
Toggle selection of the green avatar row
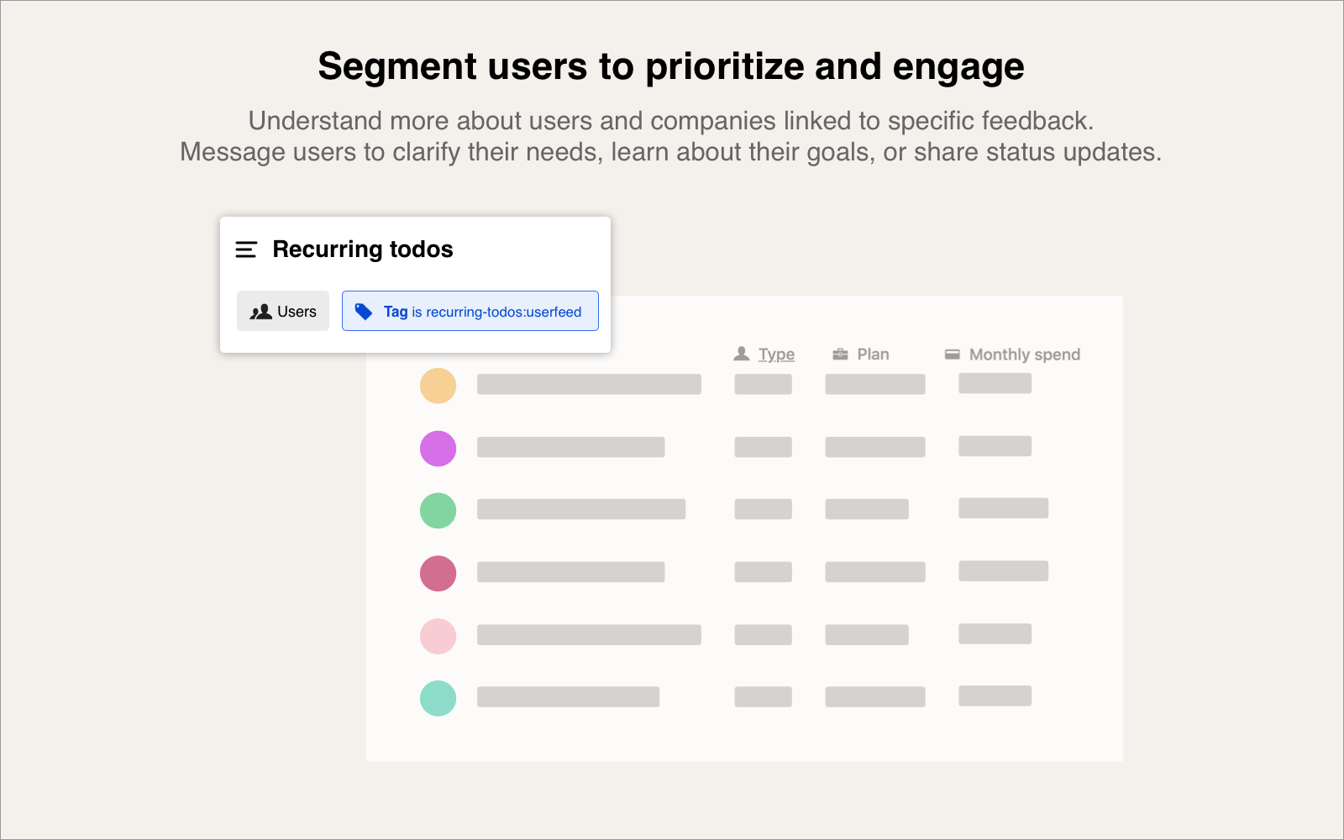438,510
